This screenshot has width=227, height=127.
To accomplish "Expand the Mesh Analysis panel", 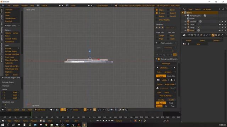I will (156, 43).
